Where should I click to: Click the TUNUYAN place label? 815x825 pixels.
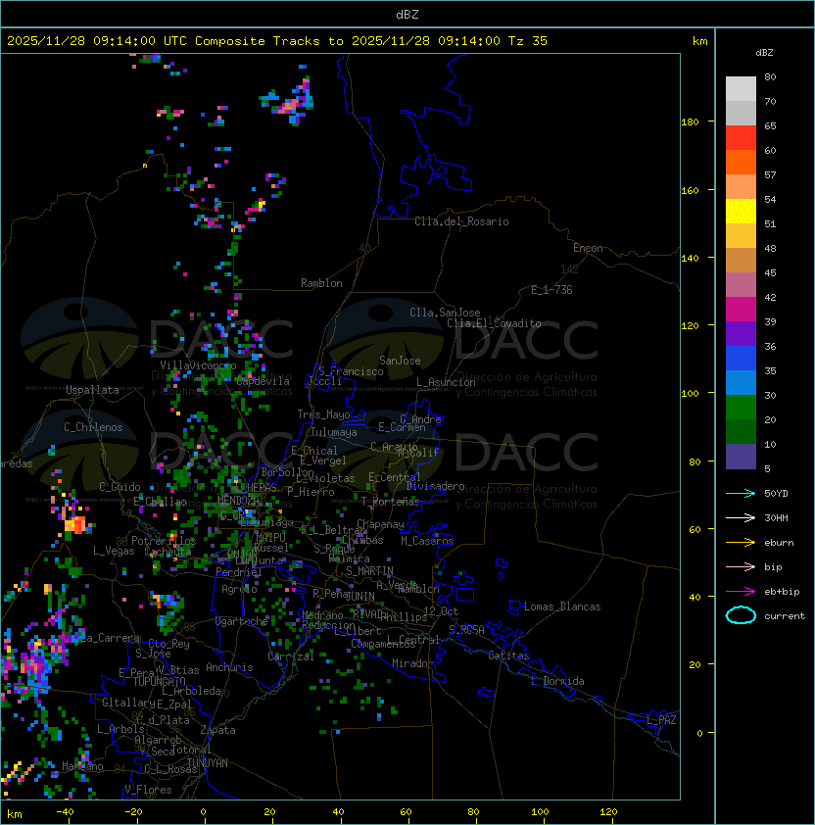point(208,763)
